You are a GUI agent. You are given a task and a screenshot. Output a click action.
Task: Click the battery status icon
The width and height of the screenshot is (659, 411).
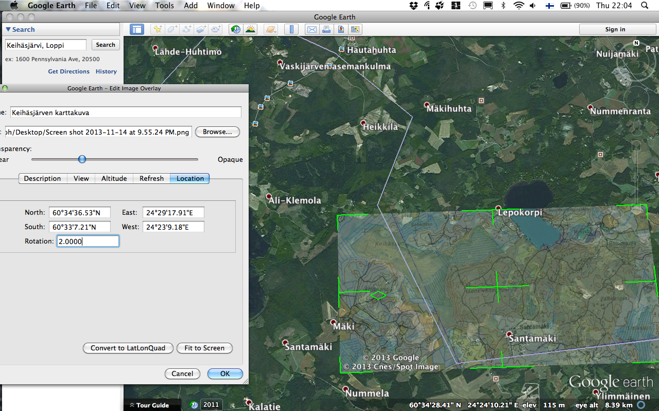coord(565,6)
